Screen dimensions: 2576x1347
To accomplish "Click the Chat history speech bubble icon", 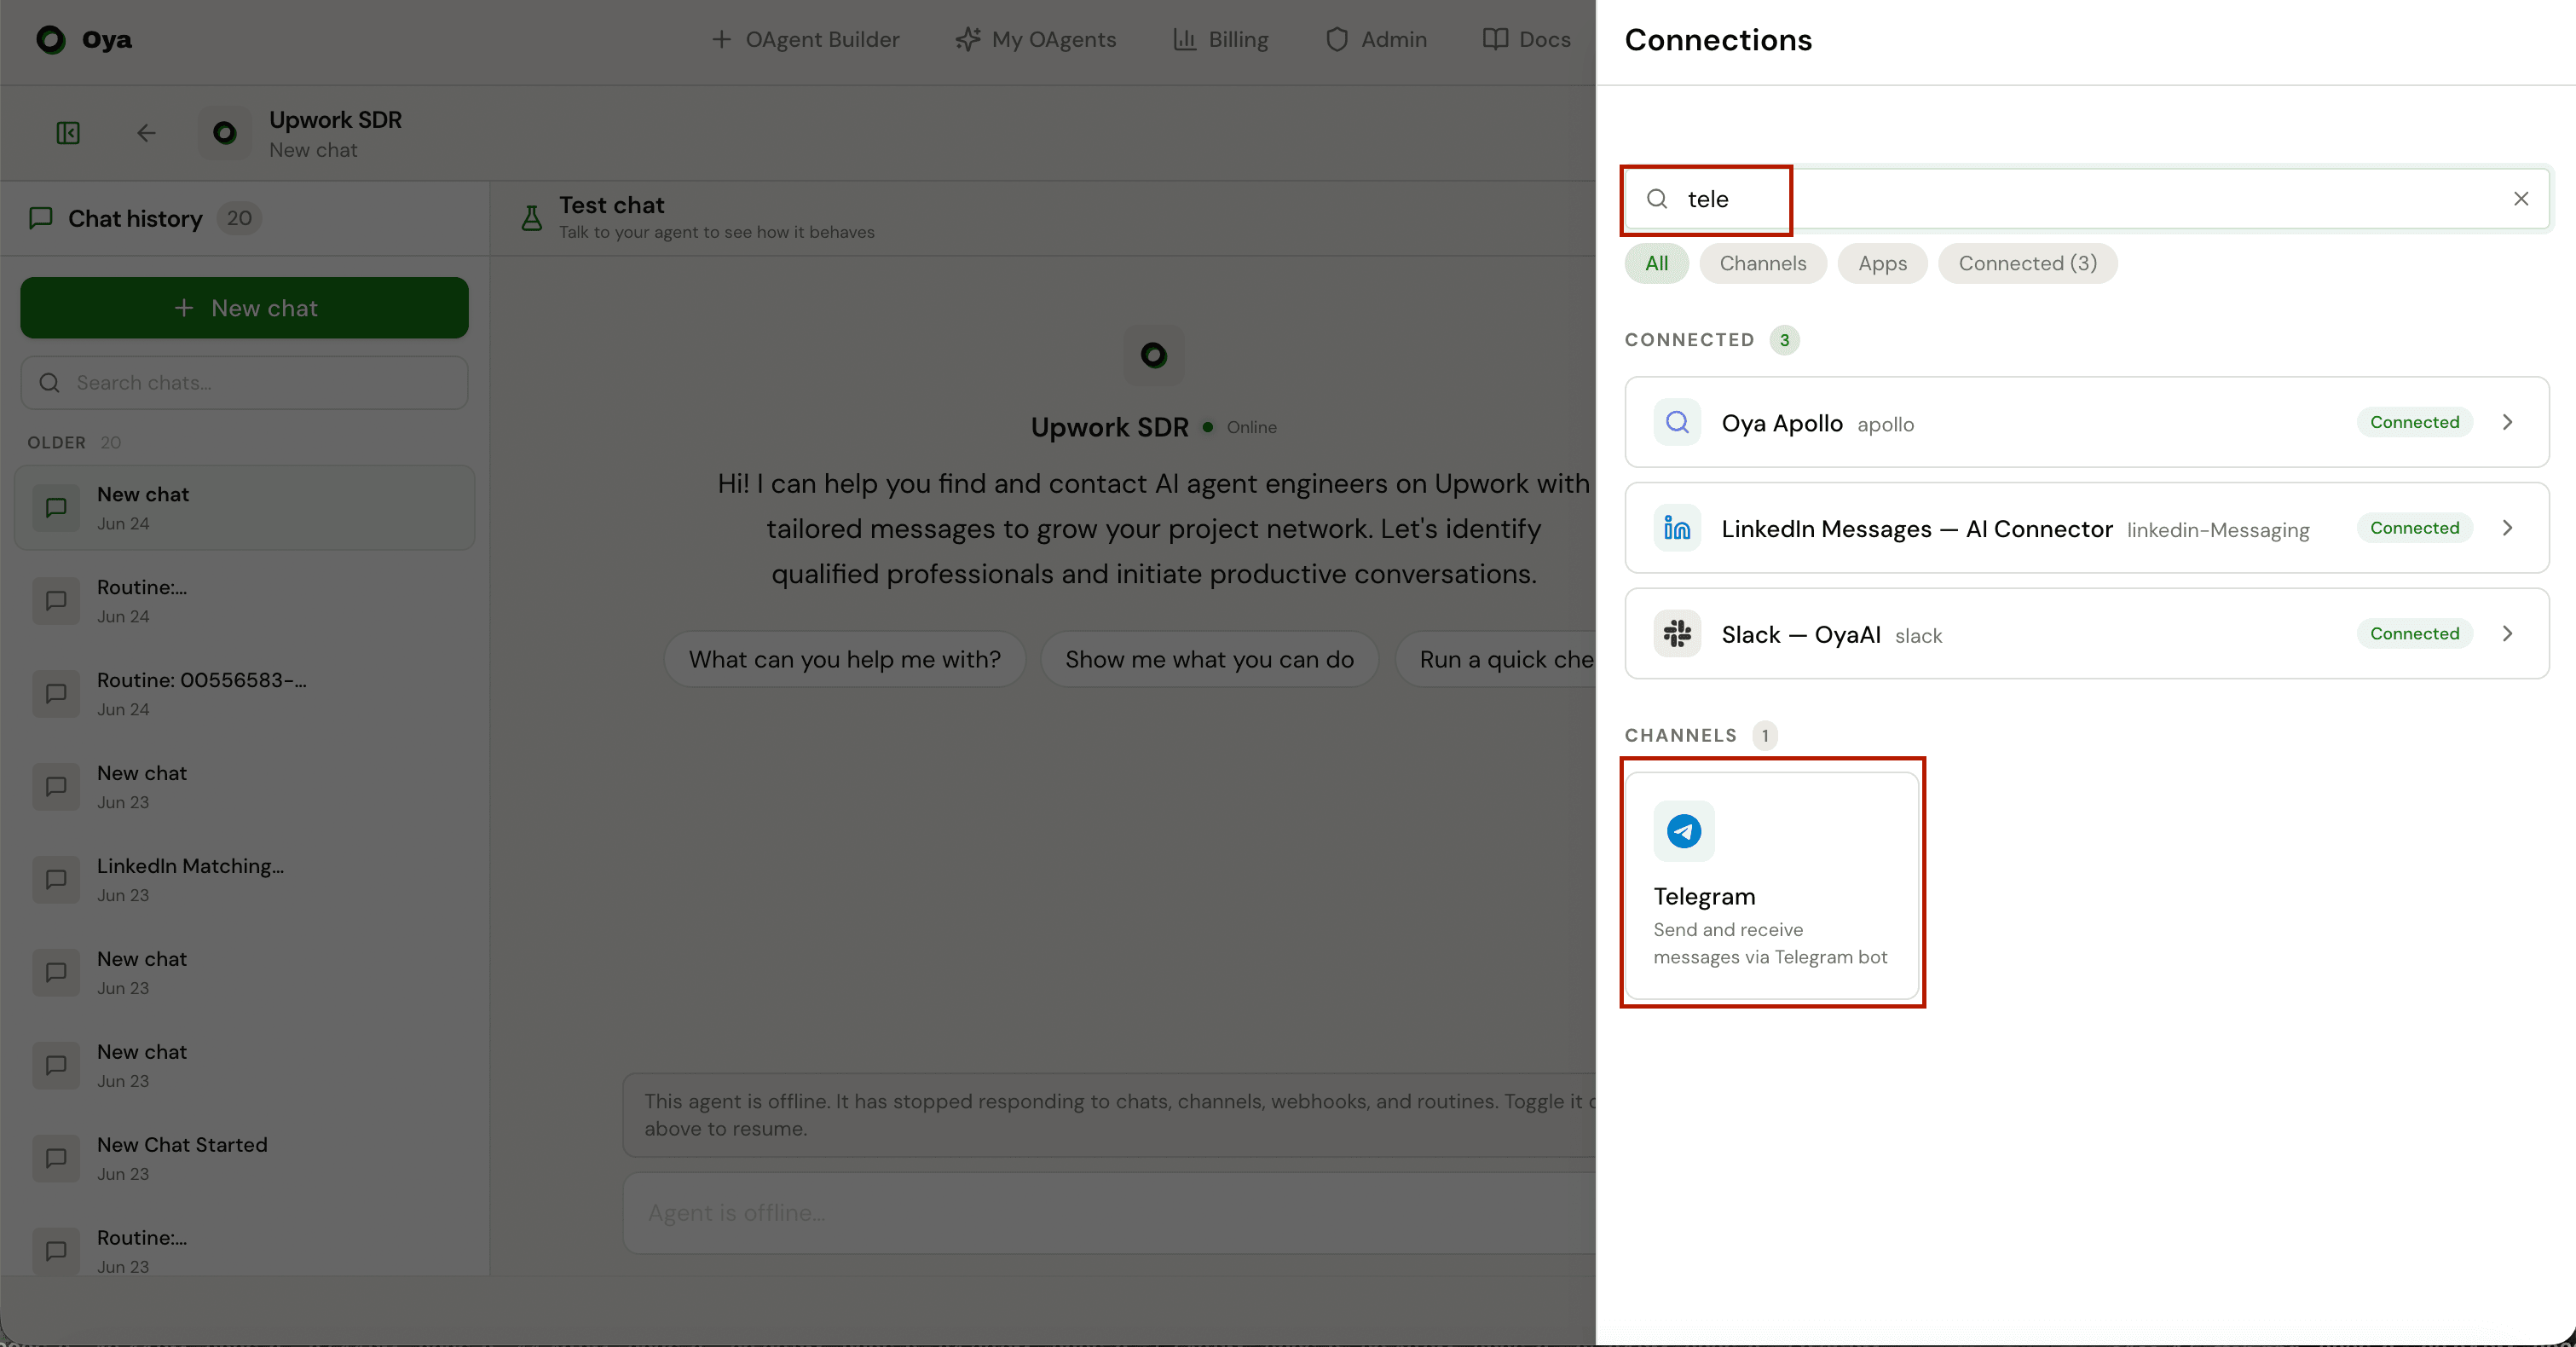I will tap(41, 218).
